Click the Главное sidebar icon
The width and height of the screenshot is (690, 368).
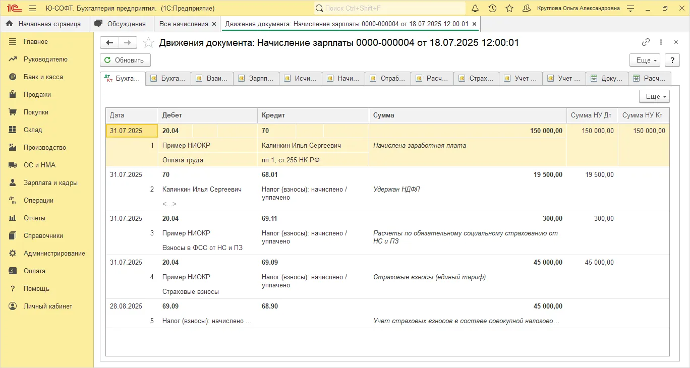tap(13, 41)
